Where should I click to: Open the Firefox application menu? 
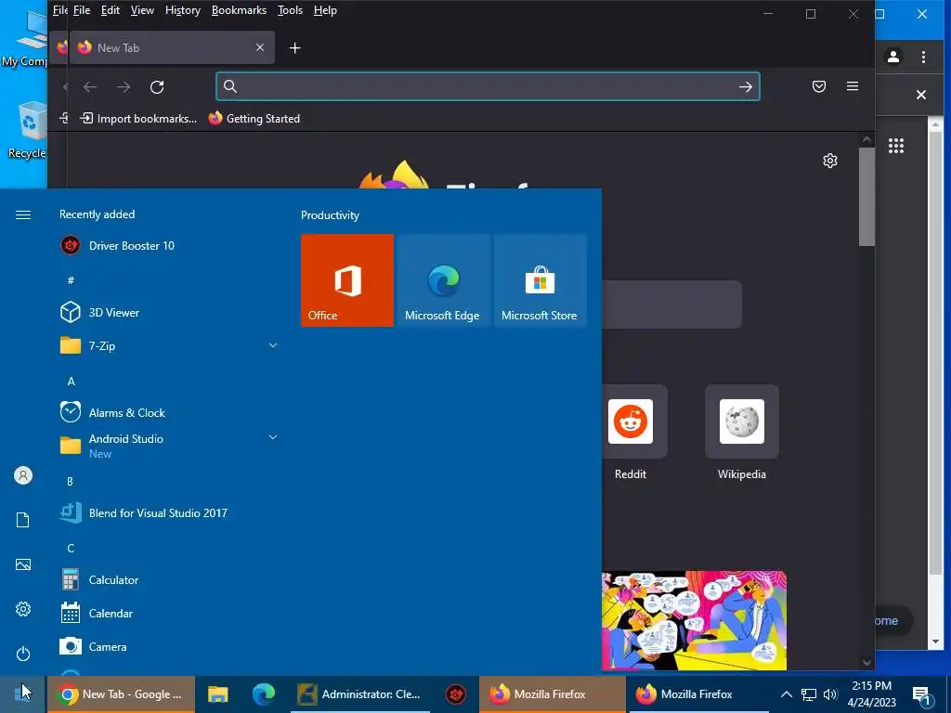pyautogui.click(x=853, y=86)
